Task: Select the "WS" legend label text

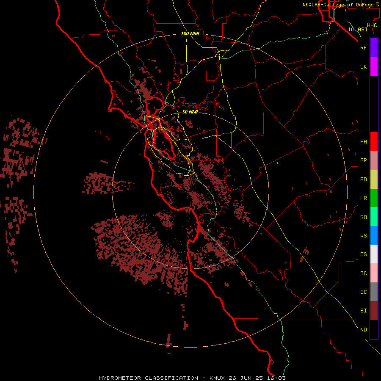Action: pos(363,235)
